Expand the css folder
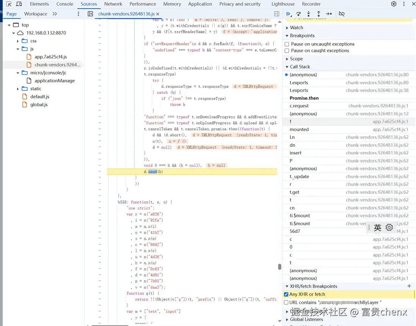The width and height of the screenshot is (416, 326). (x=17, y=41)
